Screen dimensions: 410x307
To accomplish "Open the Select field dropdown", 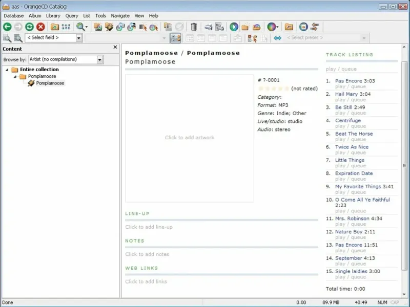I will coord(79,38).
